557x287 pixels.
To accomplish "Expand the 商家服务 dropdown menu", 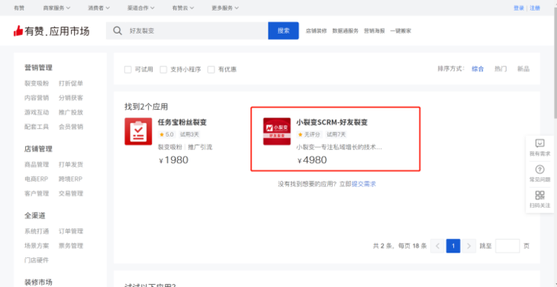I will coord(56,8).
